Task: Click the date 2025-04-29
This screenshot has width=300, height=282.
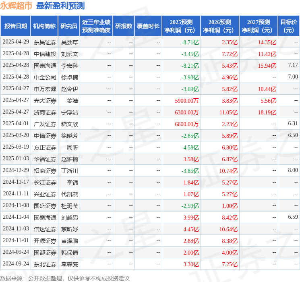Action: tap(16, 42)
